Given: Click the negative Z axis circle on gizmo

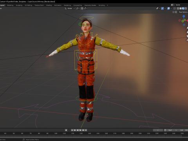Looking at the screenshot, I should pos(184,25).
